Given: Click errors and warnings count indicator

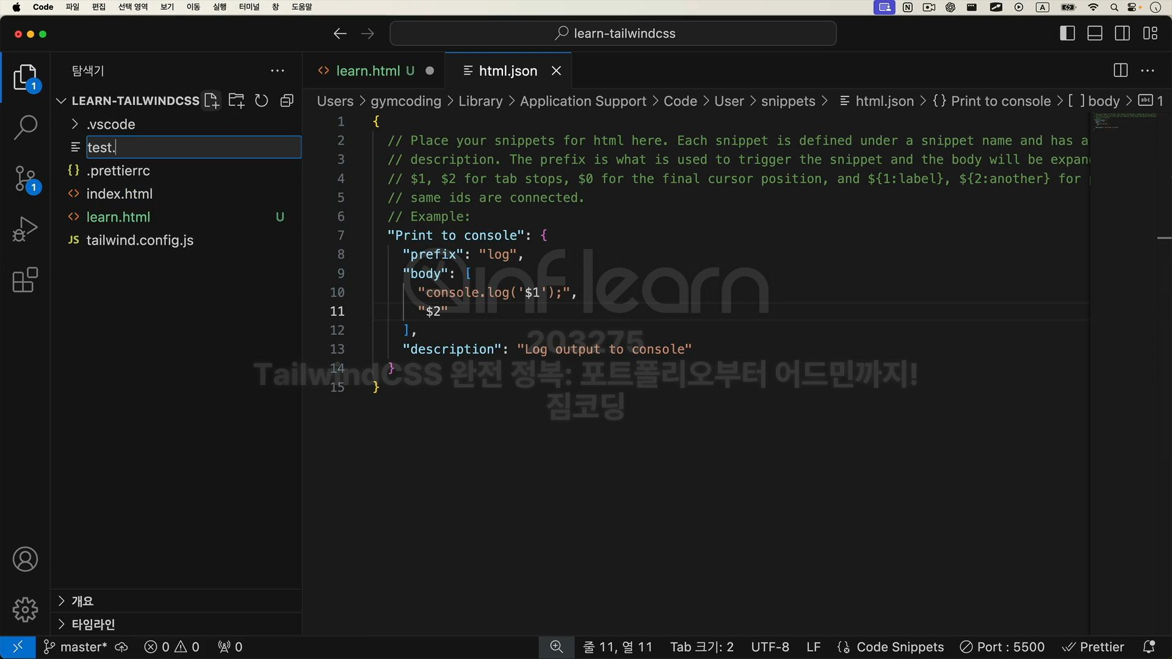Looking at the screenshot, I should tap(172, 647).
